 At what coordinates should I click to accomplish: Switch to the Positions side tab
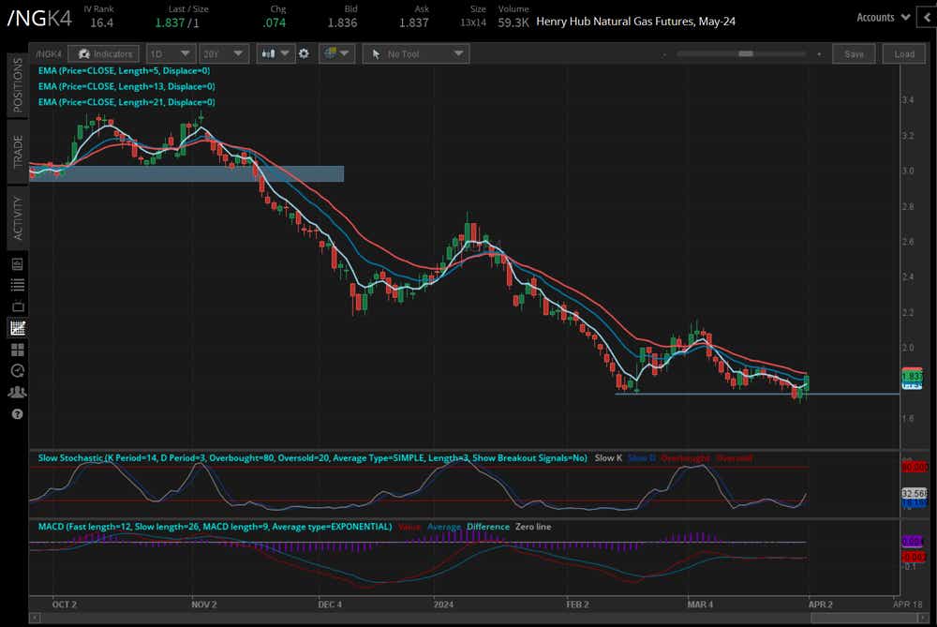pyautogui.click(x=17, y=83)
